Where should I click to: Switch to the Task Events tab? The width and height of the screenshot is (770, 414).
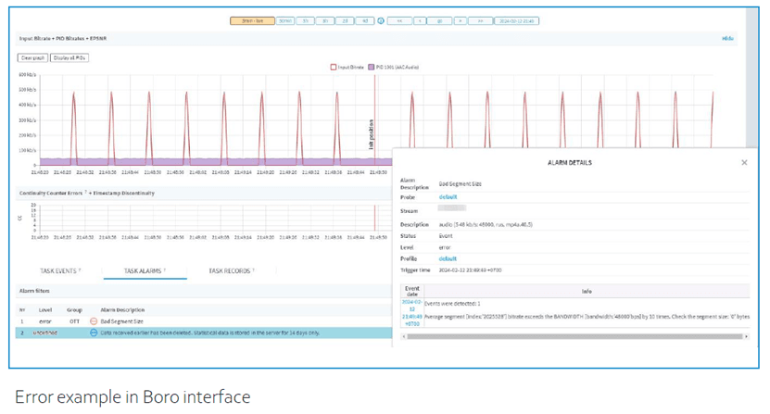tap(59, 271)
